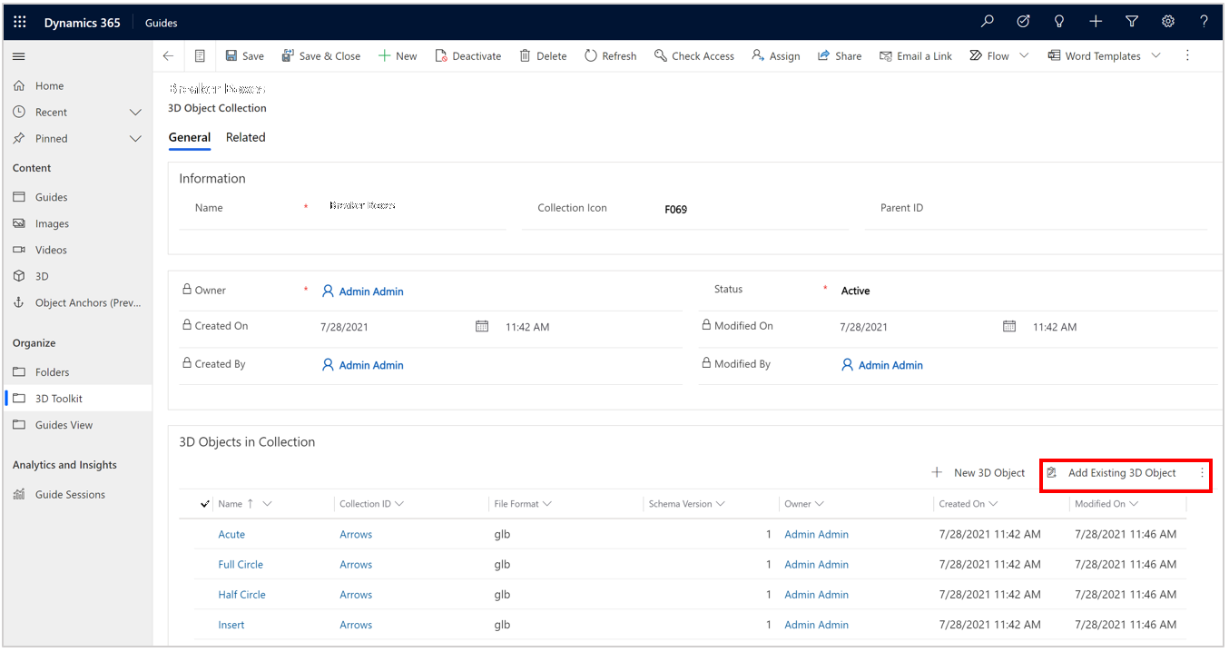
Task: Select Guides in the top menu bar
Action: [x=161, y=22]
